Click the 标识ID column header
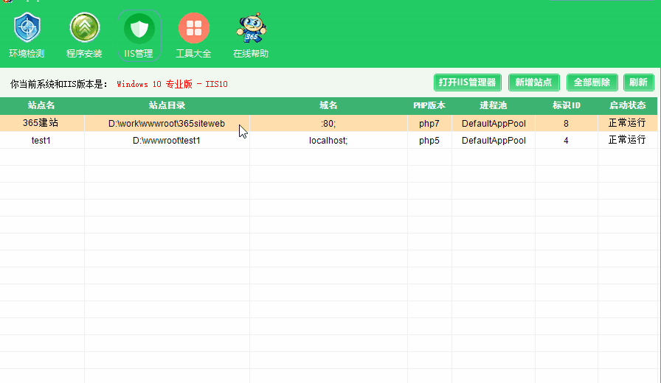Viewport: 661px width, 383px height. pyautogui.click(x=566, y=105)
